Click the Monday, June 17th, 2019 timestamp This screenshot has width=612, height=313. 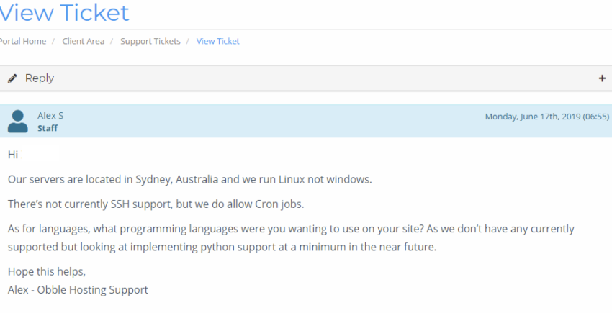tap(546, 117)
